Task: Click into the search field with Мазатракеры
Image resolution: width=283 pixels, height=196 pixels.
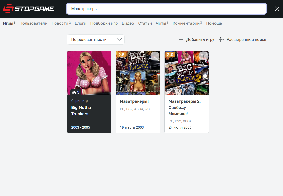Action: point(166,9)
